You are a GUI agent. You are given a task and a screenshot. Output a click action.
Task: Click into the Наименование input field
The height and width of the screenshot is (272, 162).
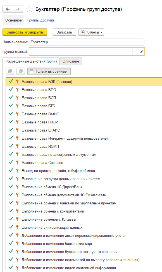pyautogui.click(x=87, y=42)
